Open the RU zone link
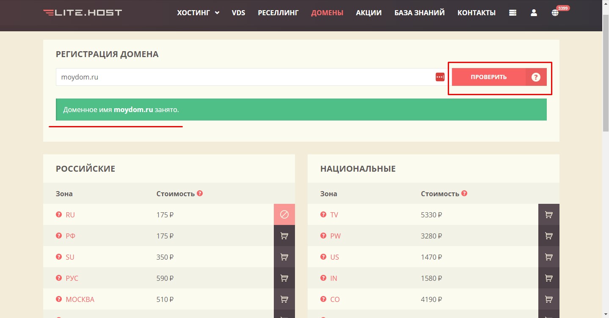Screen dimensions: 609x318 70,215
